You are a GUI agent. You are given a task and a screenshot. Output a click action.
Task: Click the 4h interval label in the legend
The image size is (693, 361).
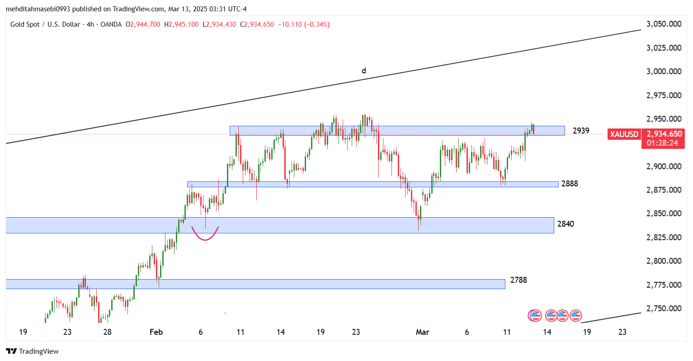click(90, 24)
